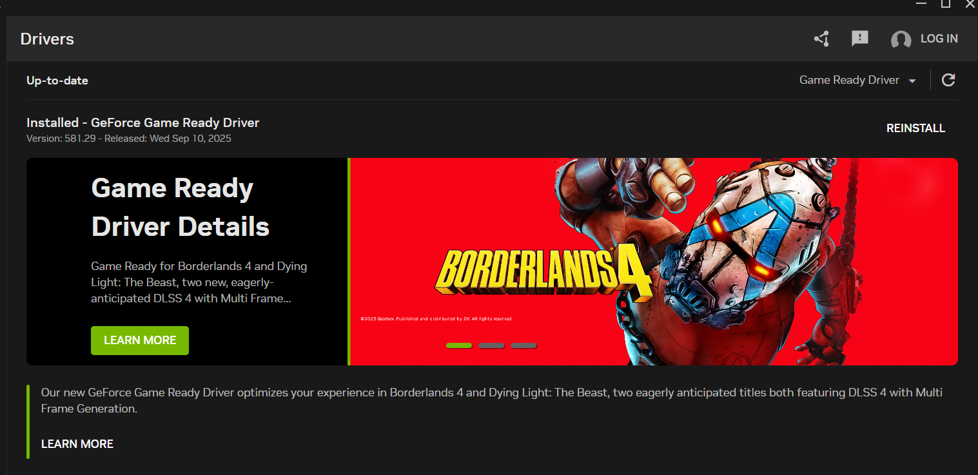Click the Game Ready for Borderlands 4 blurb
The width and height of the screenshot is (978, 475).
tap(199, 282)
